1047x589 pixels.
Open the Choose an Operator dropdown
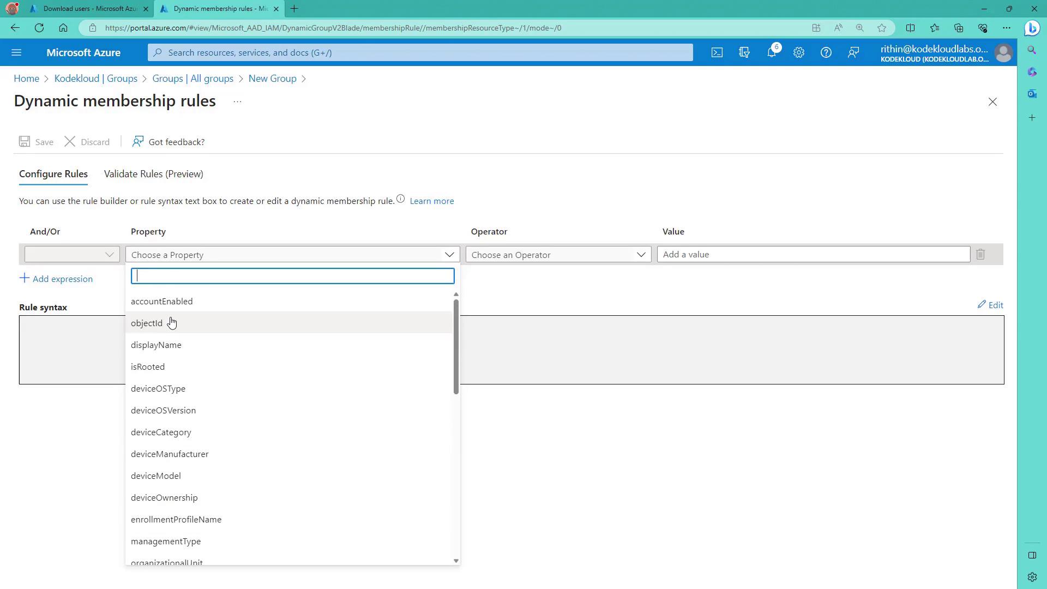pyautogui.click(x=558, y=255)
